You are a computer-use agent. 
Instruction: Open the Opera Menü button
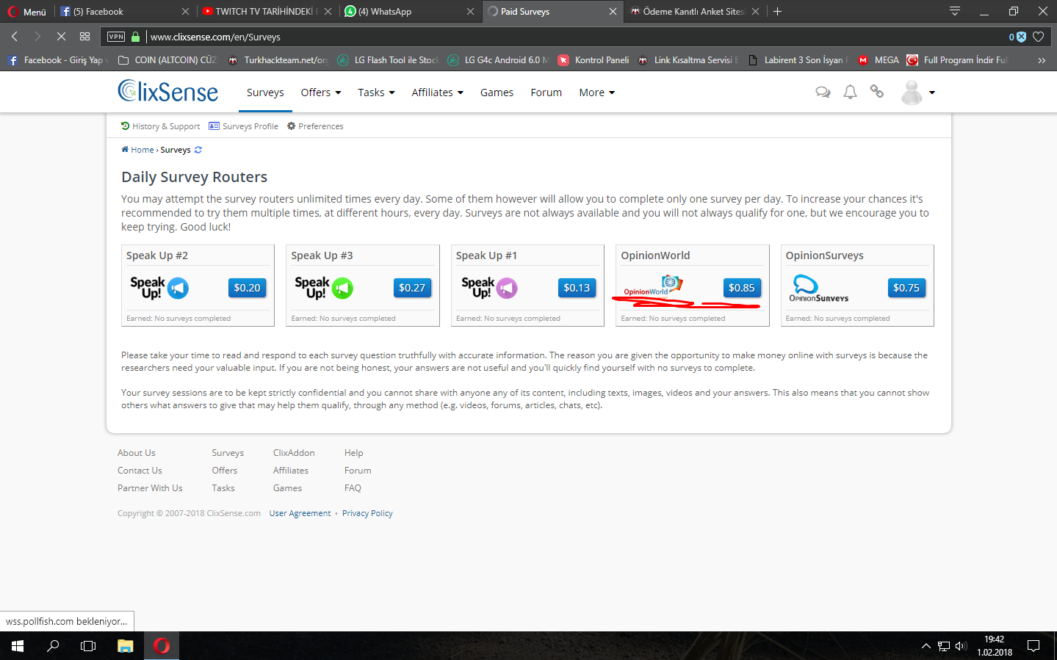[27, 12]
